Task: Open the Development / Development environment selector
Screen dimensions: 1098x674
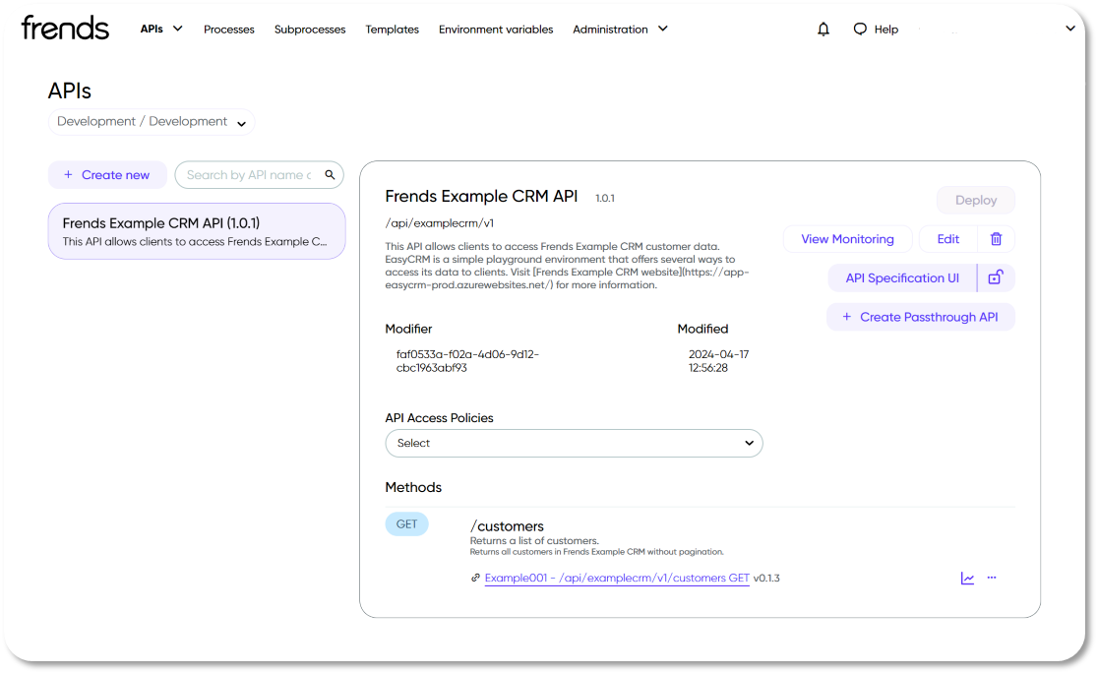Action: pos(151,121)
